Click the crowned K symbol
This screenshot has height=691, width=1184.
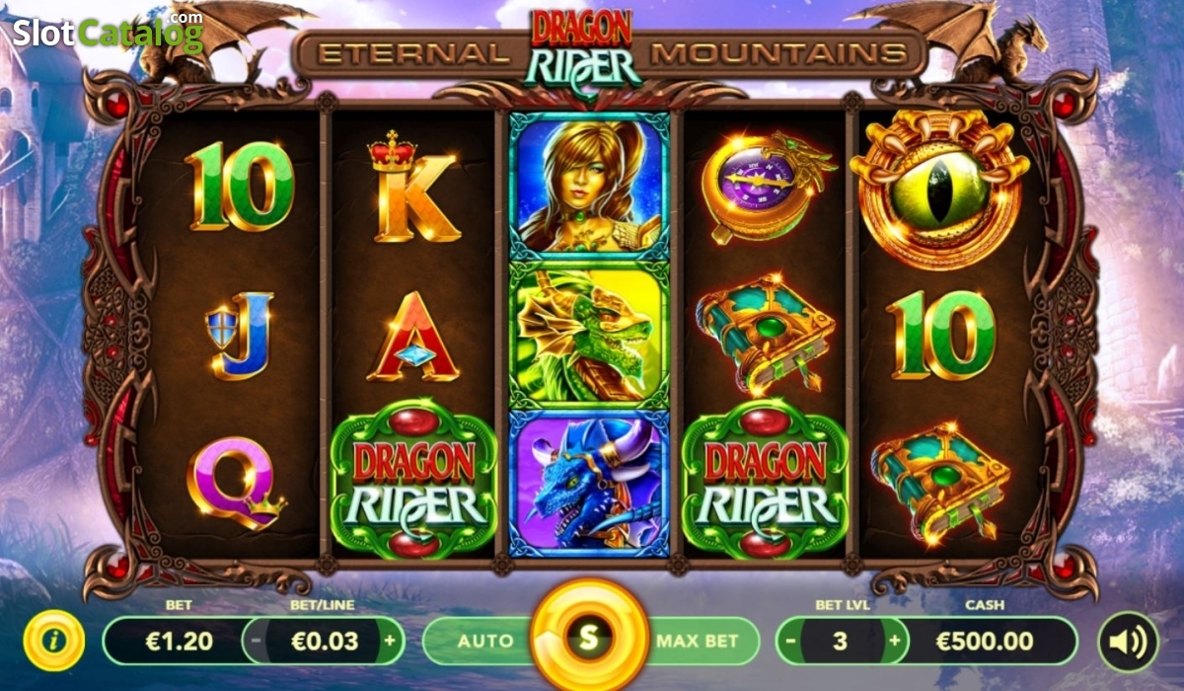point(411,189)
